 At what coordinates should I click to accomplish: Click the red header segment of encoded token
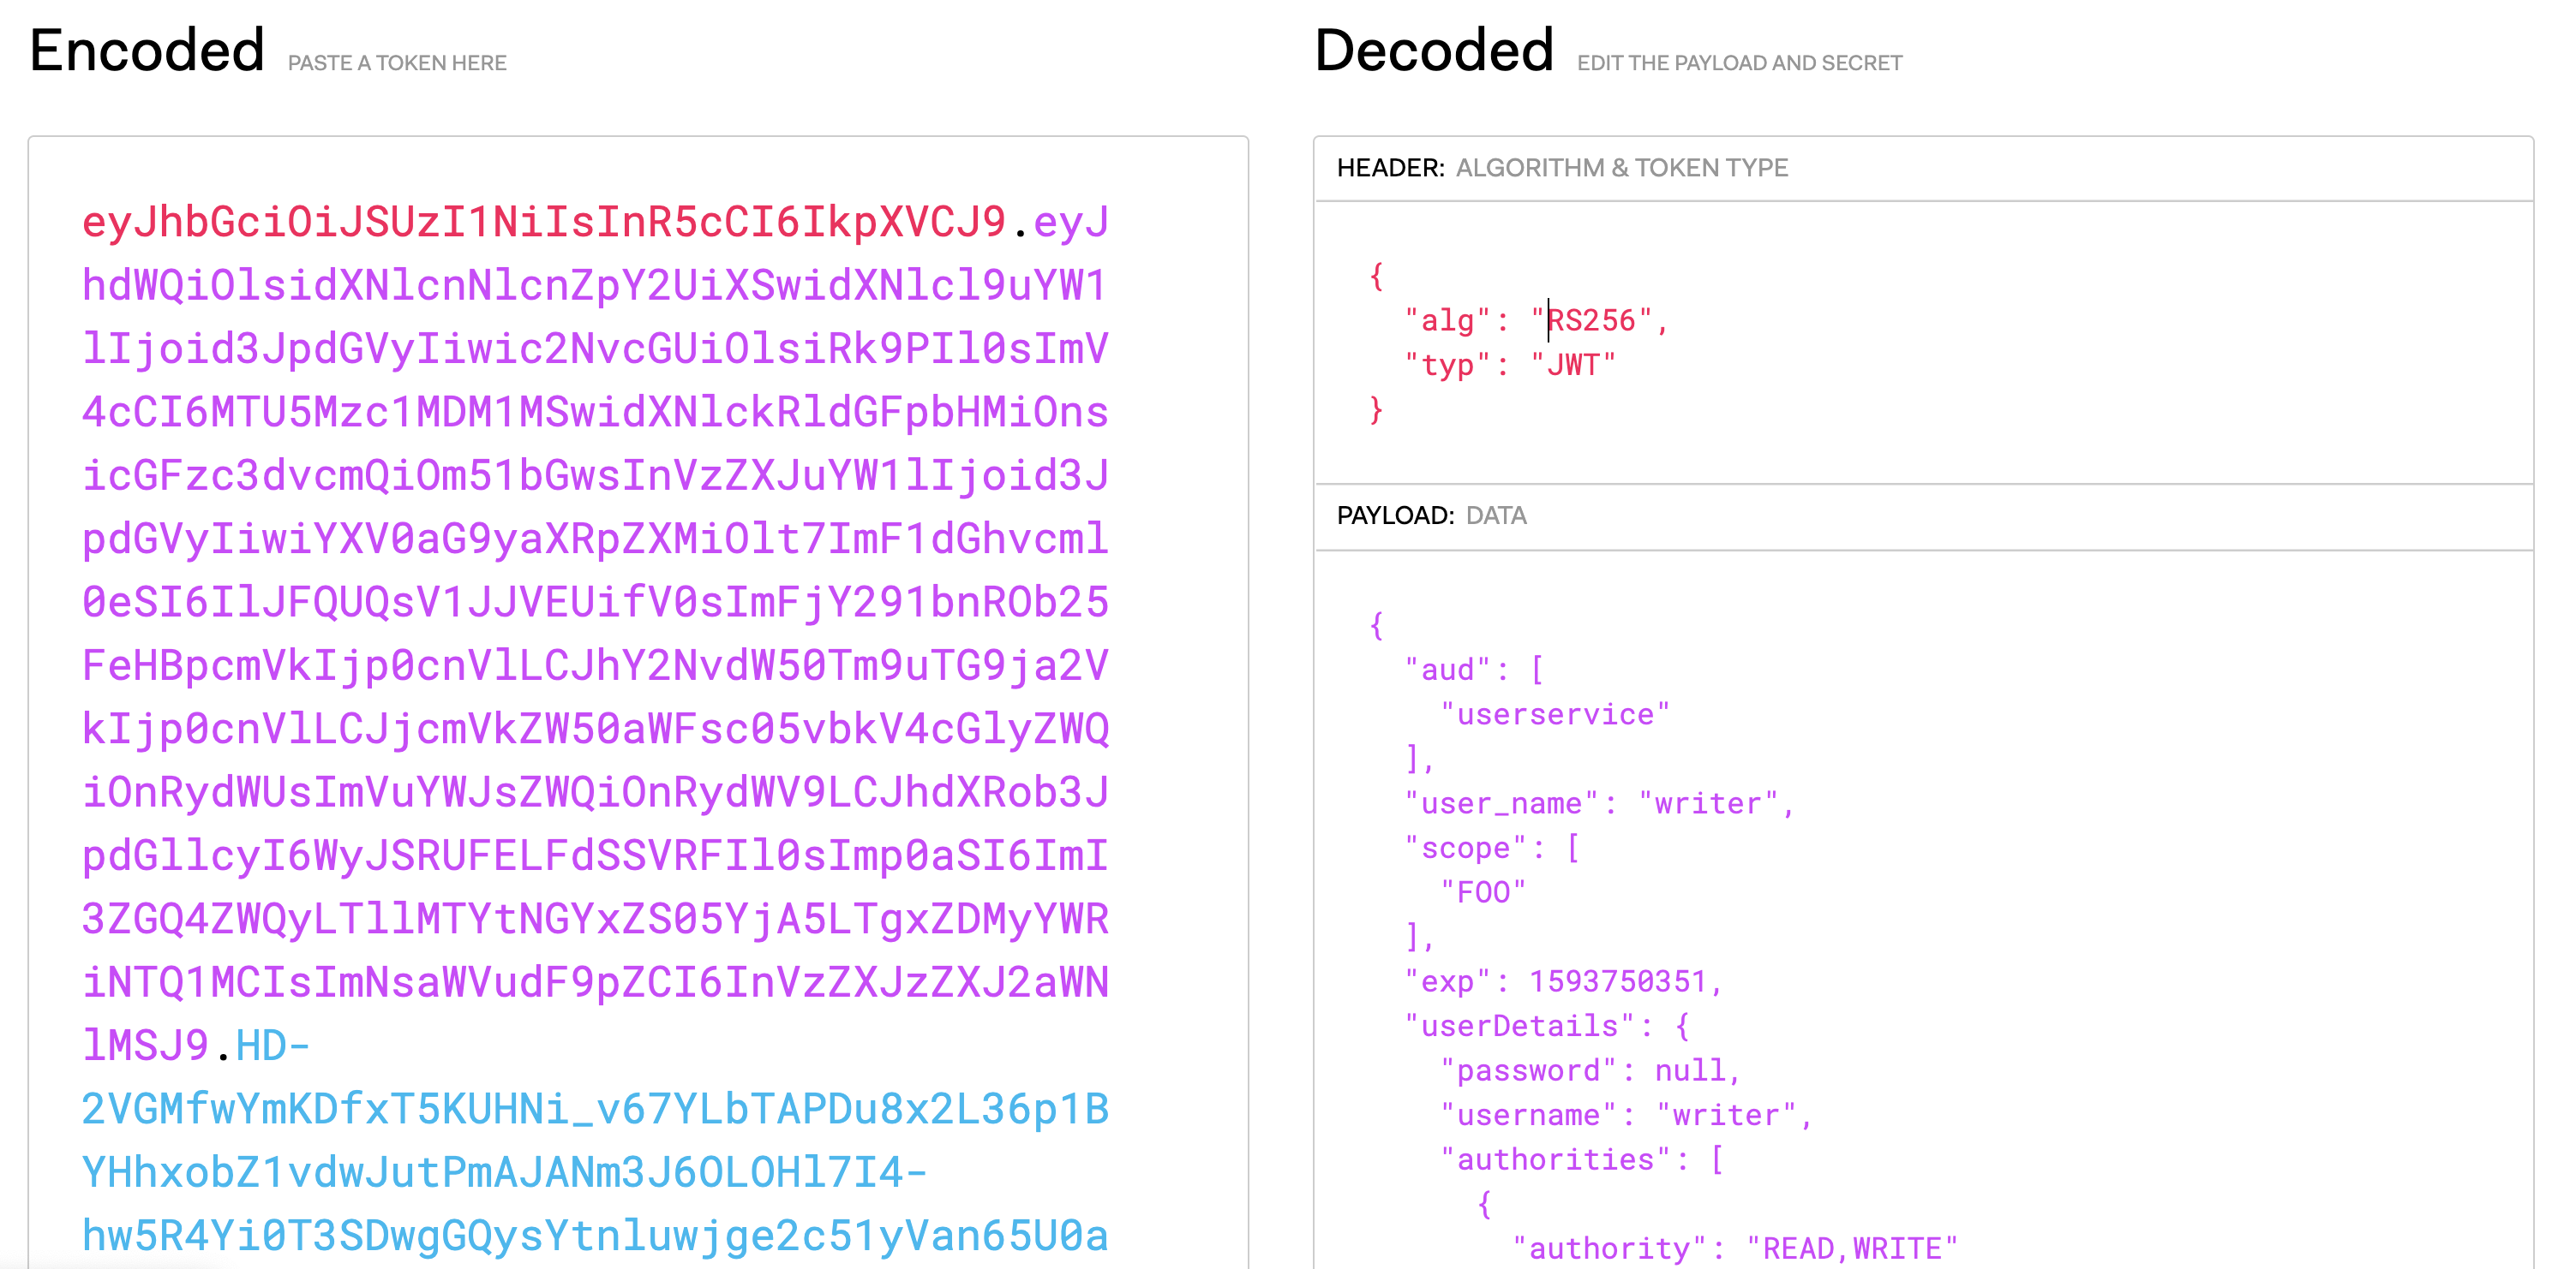pos(543,222)
